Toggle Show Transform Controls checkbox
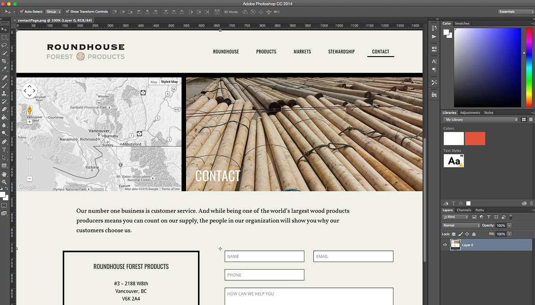Viewport: 535px width, 305px height. (x=67, y=12)
